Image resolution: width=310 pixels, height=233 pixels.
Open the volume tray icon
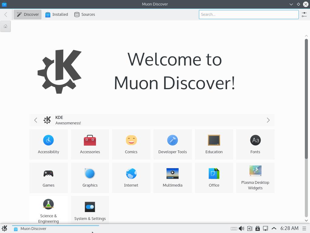click(241, 228)
